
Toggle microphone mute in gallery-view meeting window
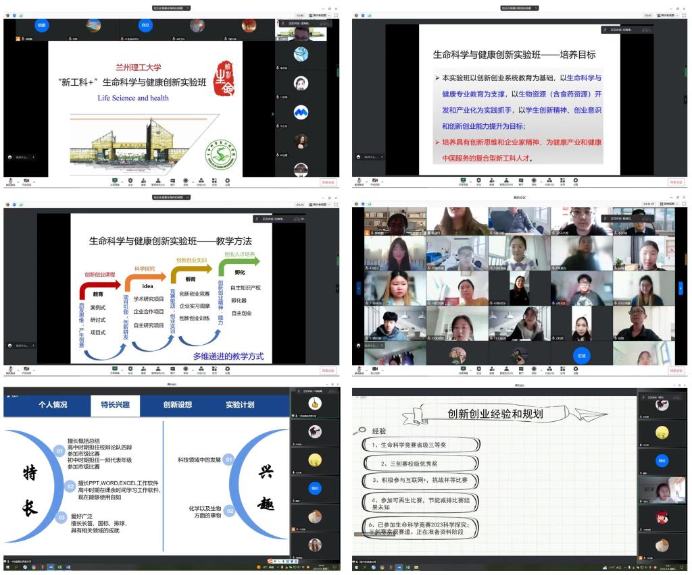coord(359,370)
